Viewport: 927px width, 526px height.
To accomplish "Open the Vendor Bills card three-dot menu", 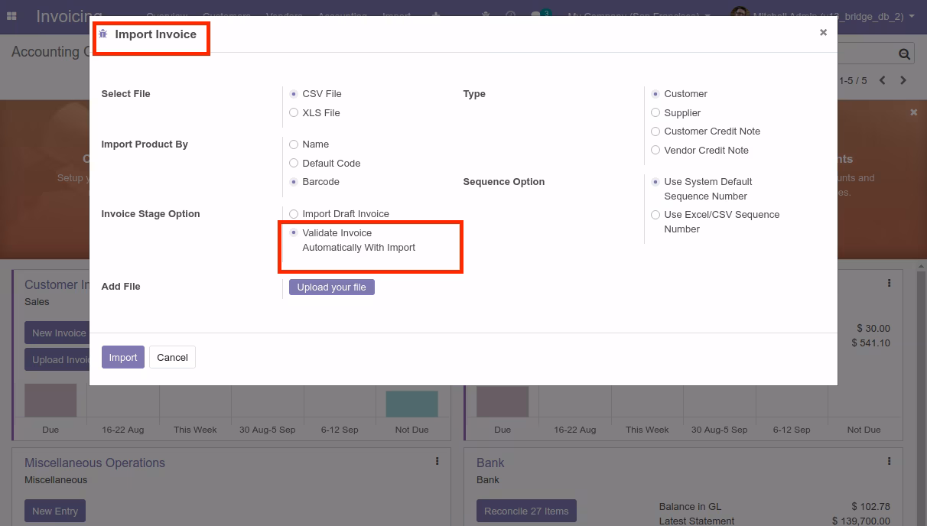I will pyautogui.click(x=890, y=283).
